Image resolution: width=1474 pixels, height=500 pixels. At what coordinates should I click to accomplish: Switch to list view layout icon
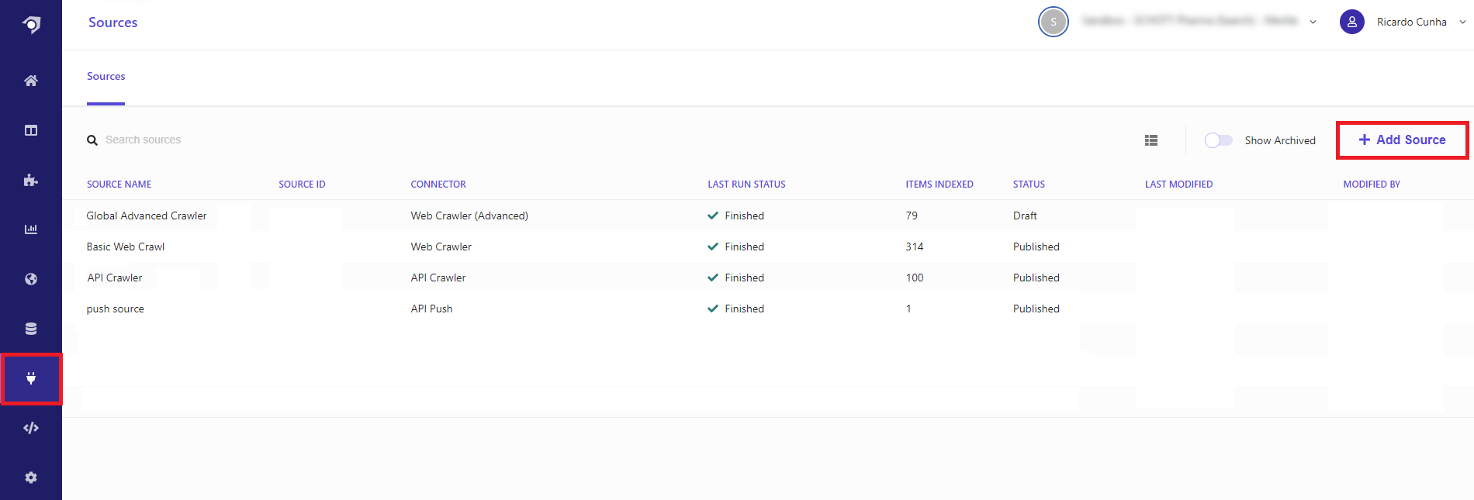[x=1151, y=140]
